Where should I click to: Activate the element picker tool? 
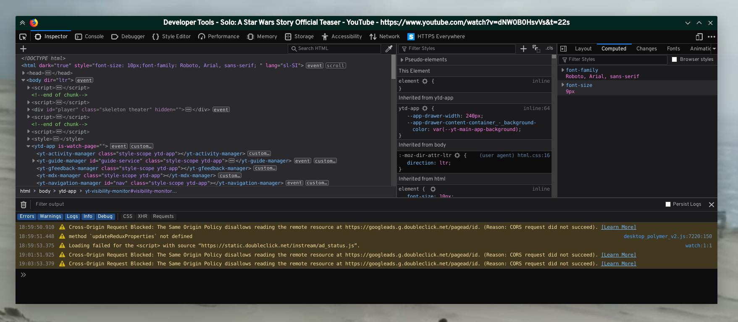[x=23, y=37]
